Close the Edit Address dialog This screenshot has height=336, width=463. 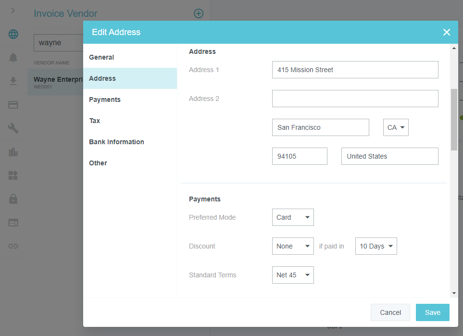pyautogui.click(x=447, y=32)
